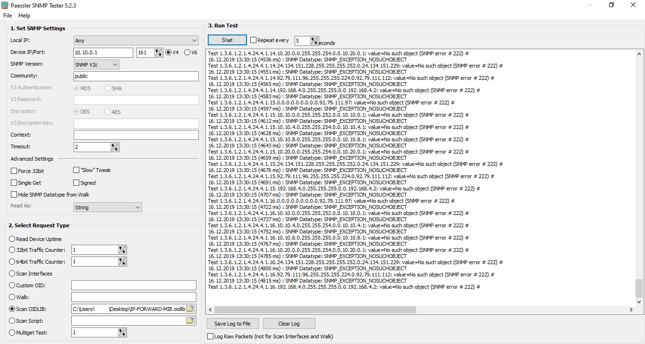
Task: Browse for a scan script using the folder icon
Action: [x=190, y=320]
